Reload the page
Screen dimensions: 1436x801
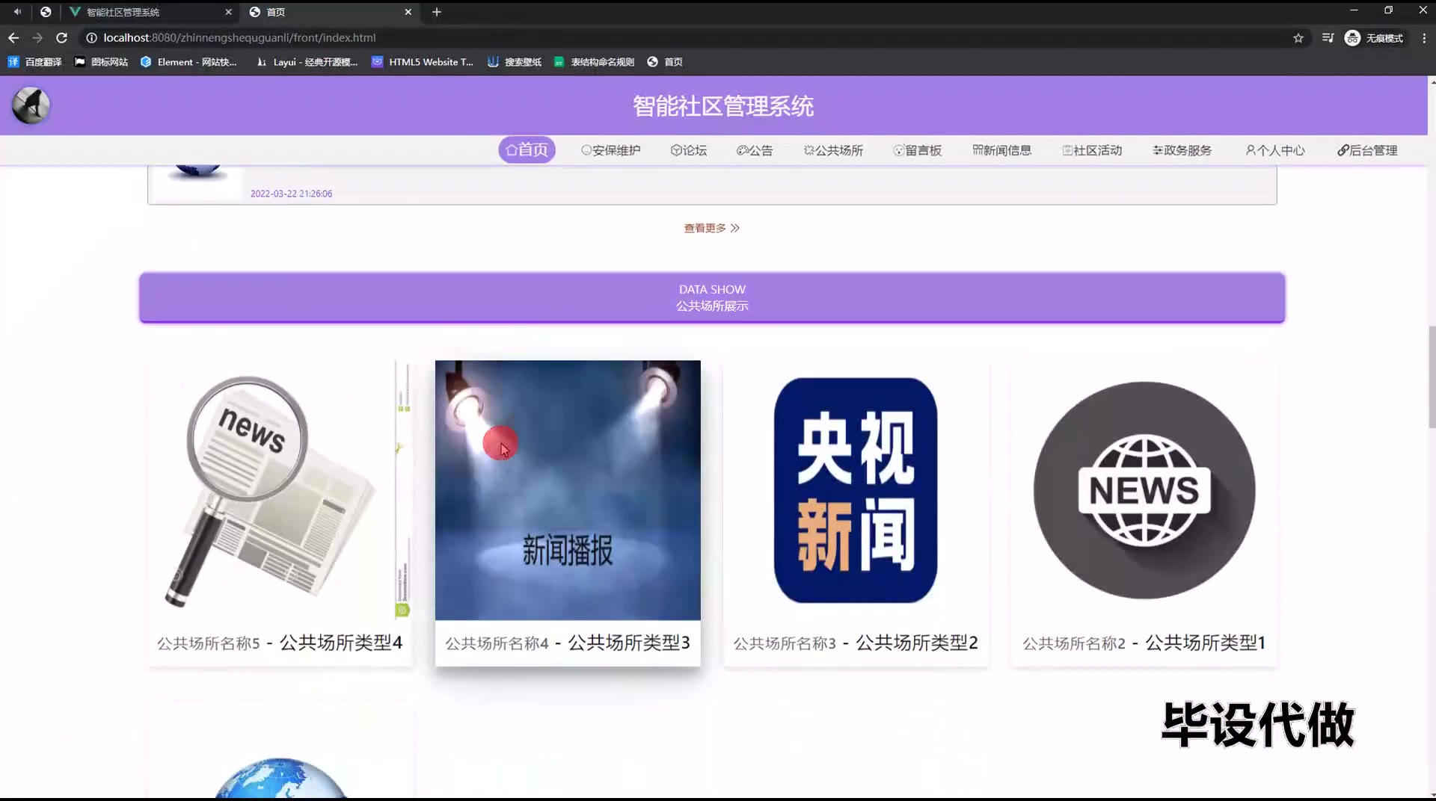click(x=62, y=37)
